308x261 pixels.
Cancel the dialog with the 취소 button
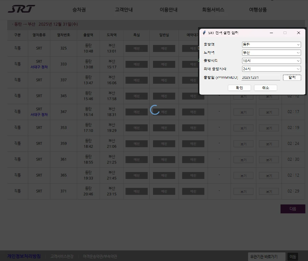(x=265, y=88)
